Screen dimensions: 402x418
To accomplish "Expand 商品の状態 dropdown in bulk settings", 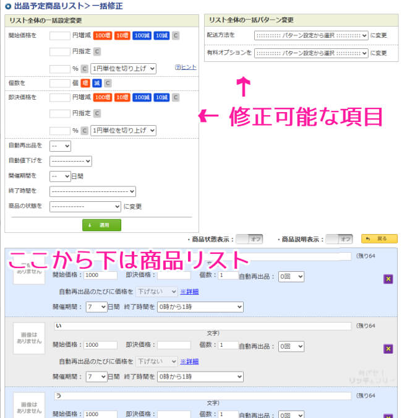I will (x=85, y=206).
